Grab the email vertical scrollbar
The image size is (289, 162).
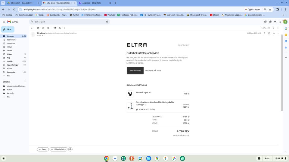pyautogui.click(x=282, y=73)
